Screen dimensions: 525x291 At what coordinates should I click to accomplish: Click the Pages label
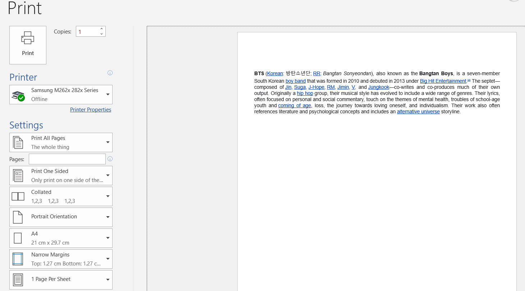point(17,159)
